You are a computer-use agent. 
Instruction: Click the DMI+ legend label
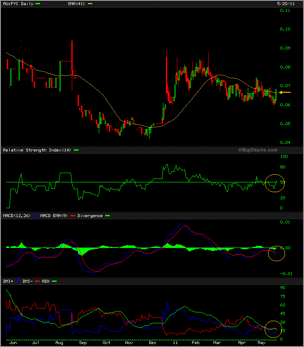8,281
